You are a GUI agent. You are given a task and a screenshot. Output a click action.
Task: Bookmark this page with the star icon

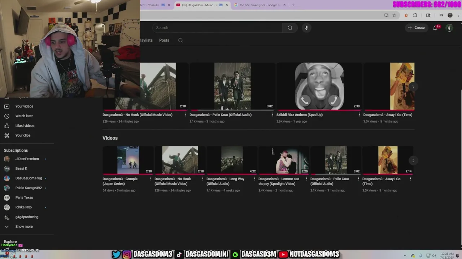tap(394, 15)
